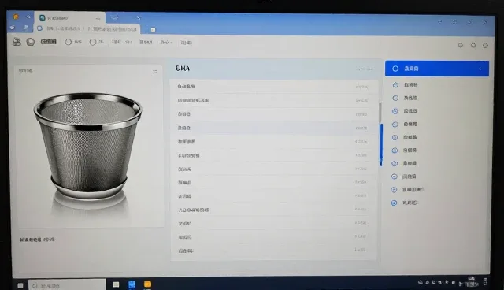Open the blue app icon on the taskbar
This screenshot has width=504, height=290.
point(132,284)
